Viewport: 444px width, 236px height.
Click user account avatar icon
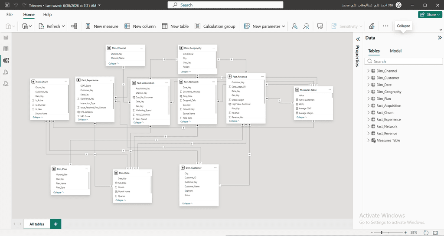click(399, 5)
